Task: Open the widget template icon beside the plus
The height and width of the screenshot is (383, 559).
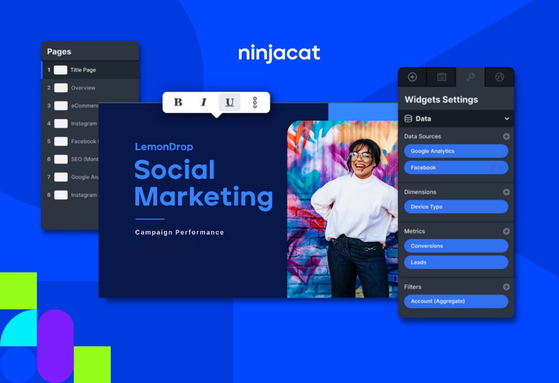Action: pos(441,77)
